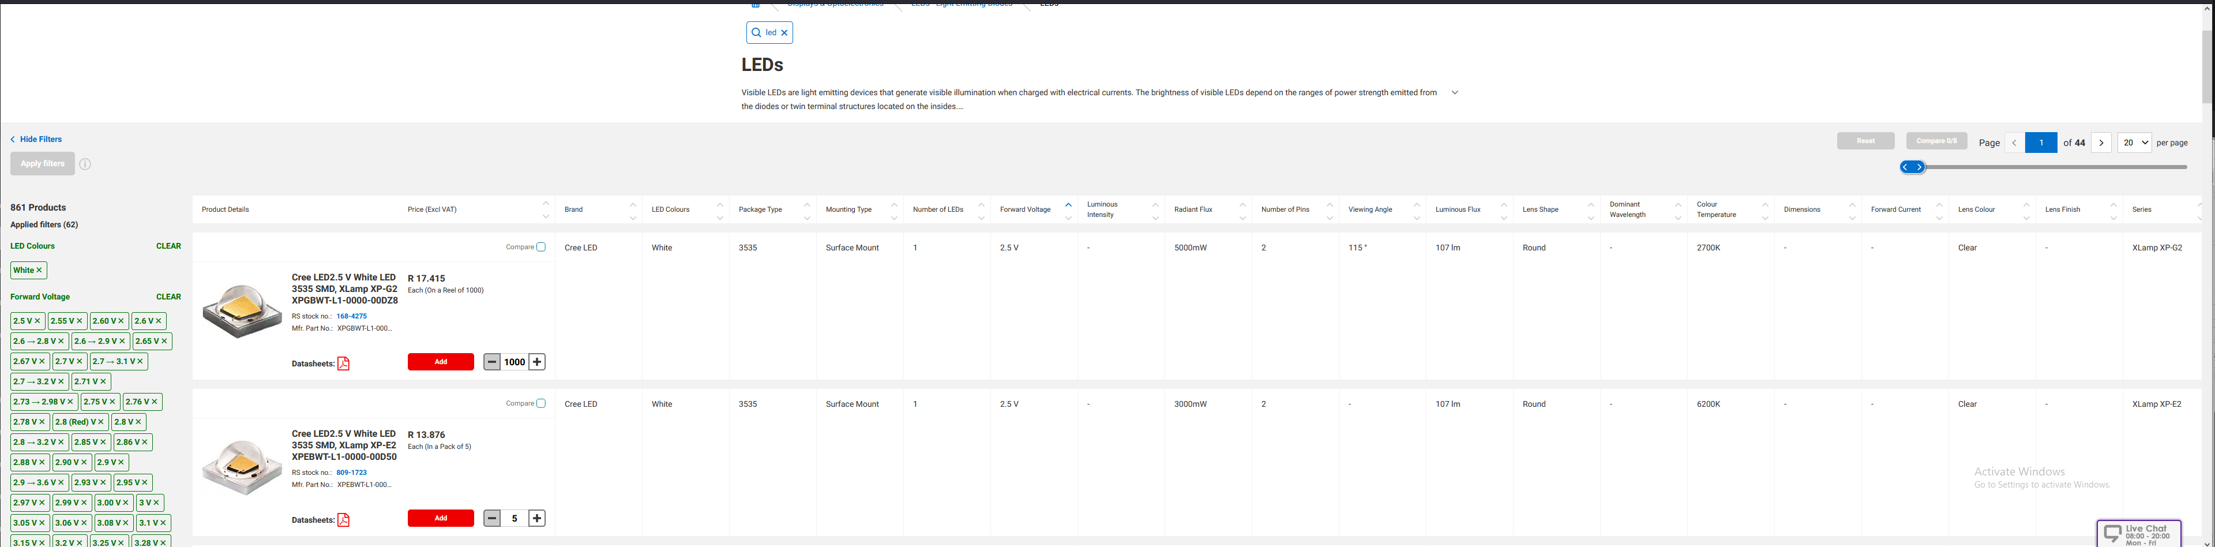Open RS stock number 168-4275 link
This screenshot has width=2215, height=547.
pyautogui.click(x=352, y=317)
